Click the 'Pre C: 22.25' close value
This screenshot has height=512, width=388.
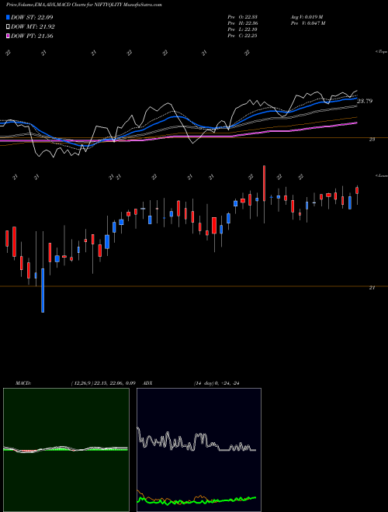point(242,36)
